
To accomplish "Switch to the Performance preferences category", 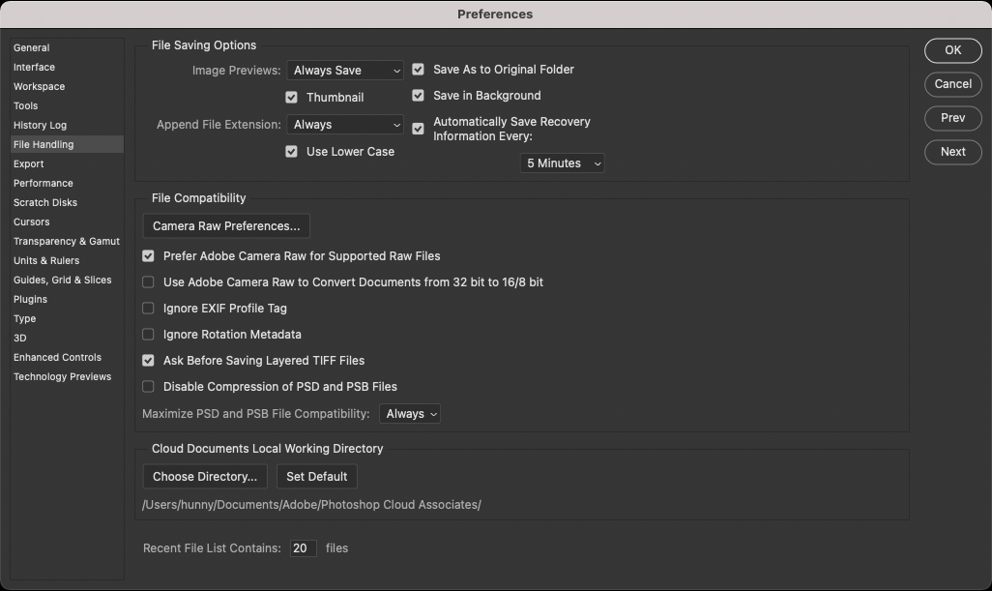I will pyautogui.click(x=44, y=183).
